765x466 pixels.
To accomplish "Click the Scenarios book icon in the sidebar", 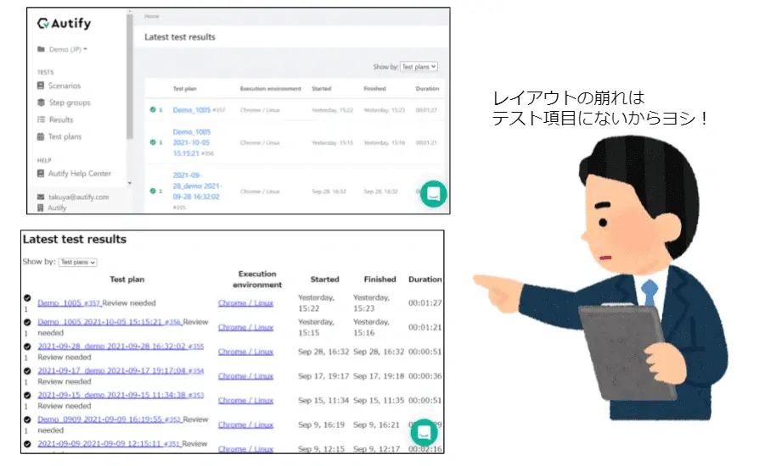I will click(41, 86).
